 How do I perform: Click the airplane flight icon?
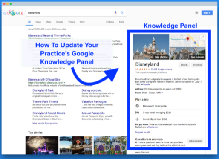pos(137,119)
